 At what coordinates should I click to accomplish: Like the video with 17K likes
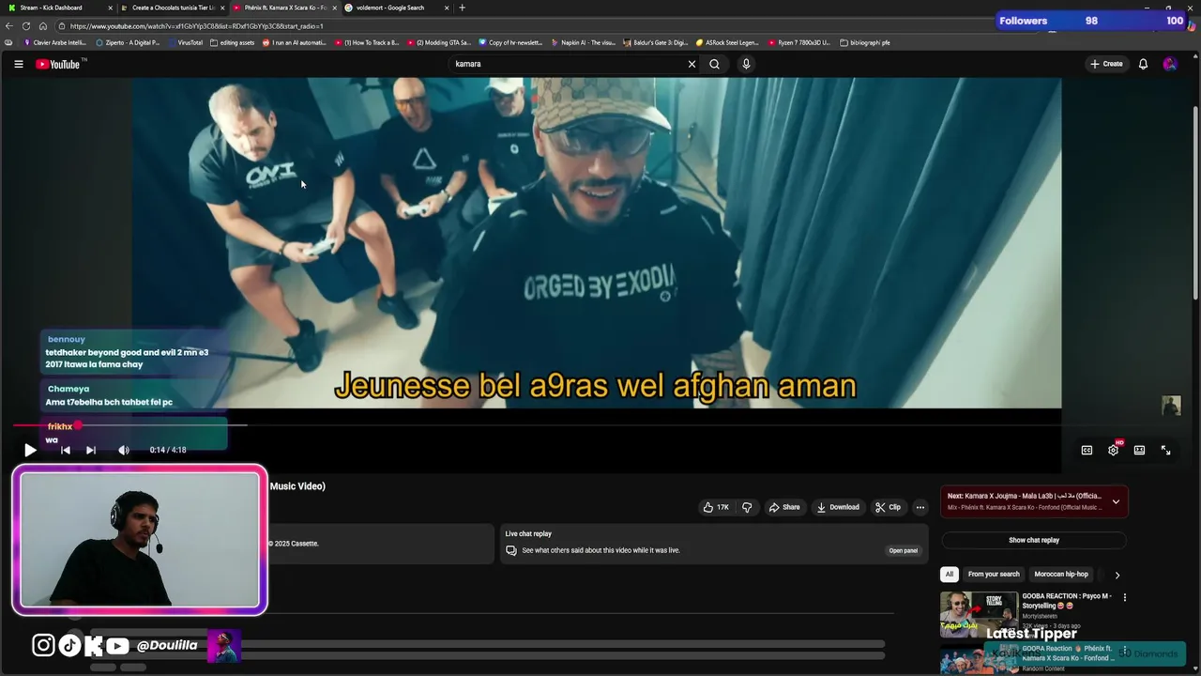tap(715, 507)
